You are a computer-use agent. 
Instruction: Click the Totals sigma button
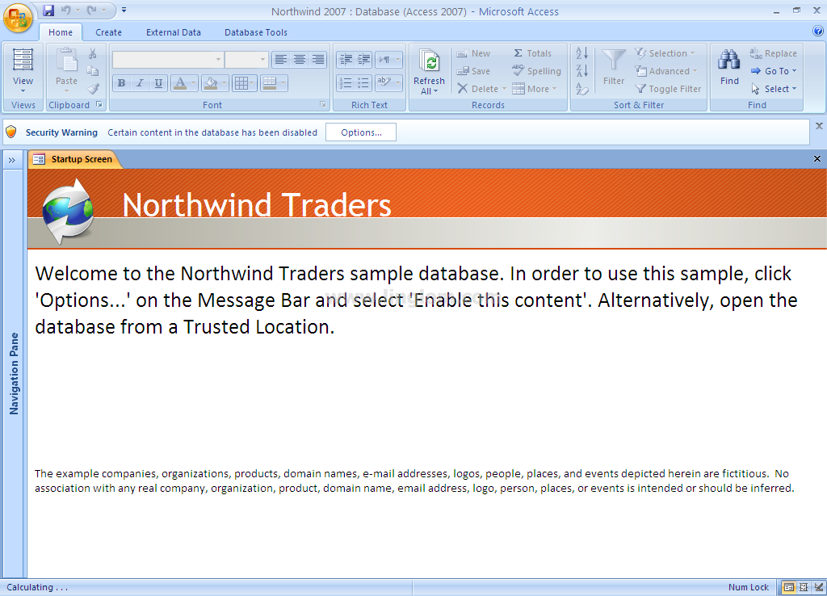coord(533,53)
